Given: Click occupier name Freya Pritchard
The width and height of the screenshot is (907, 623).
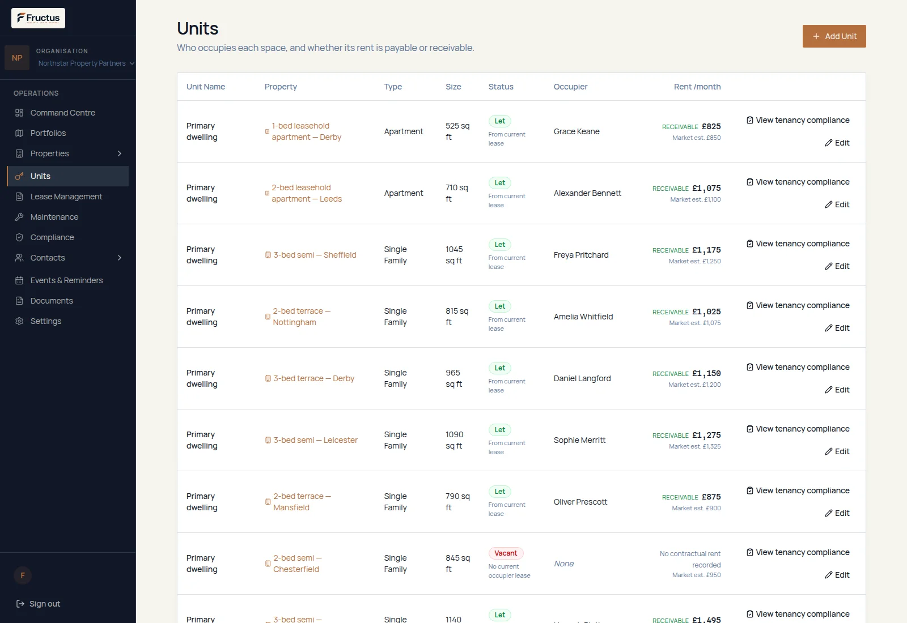Looking at the screenshot, I should [581, 255].
